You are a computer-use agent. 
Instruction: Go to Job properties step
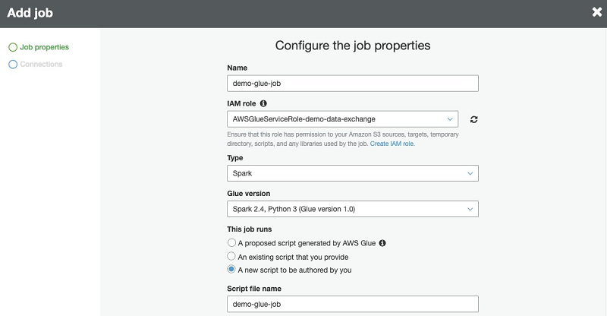click(x=44, y=47)
